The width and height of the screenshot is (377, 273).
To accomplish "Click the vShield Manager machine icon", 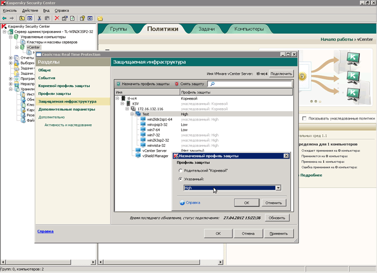I will point(138,156).
